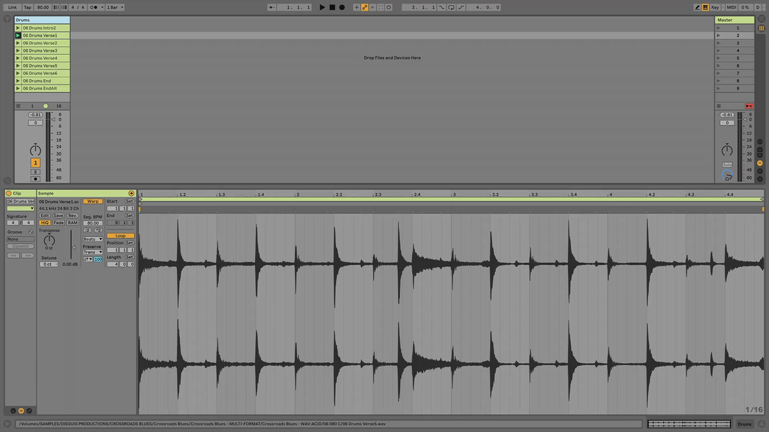
Task: Toggle the Warp switch off
Action: 93,201
